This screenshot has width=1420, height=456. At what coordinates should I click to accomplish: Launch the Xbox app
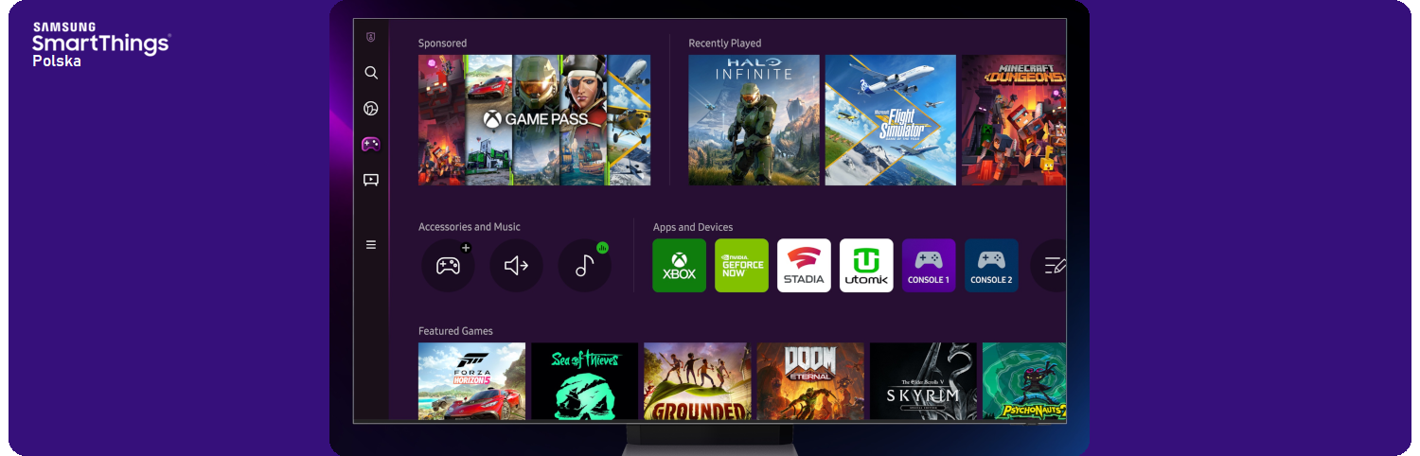(x=679, y=266)
